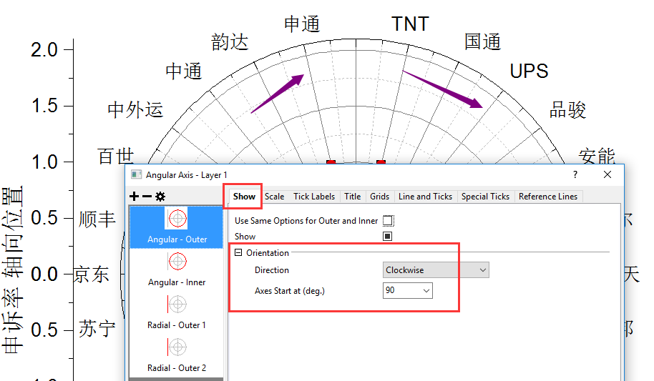The image size is (654, 381).
Task: Switch to Reference Lines tab
Action: pyautogui.click(x=547, y=197)
